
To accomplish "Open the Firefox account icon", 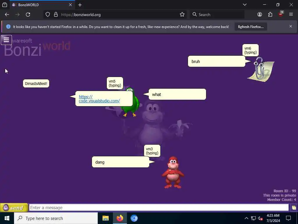I will pos(260,15).
